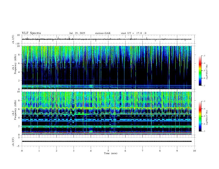Select the "start UT = 17:0 :0" text
The image size is (219, 169).
coord(134,33)
